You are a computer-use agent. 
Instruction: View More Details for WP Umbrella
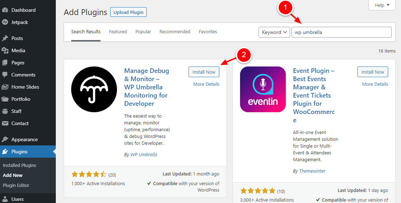(206, 84)
